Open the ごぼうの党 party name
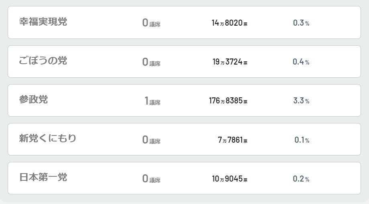This screenshot has height=204, width=369. point(43,61)
